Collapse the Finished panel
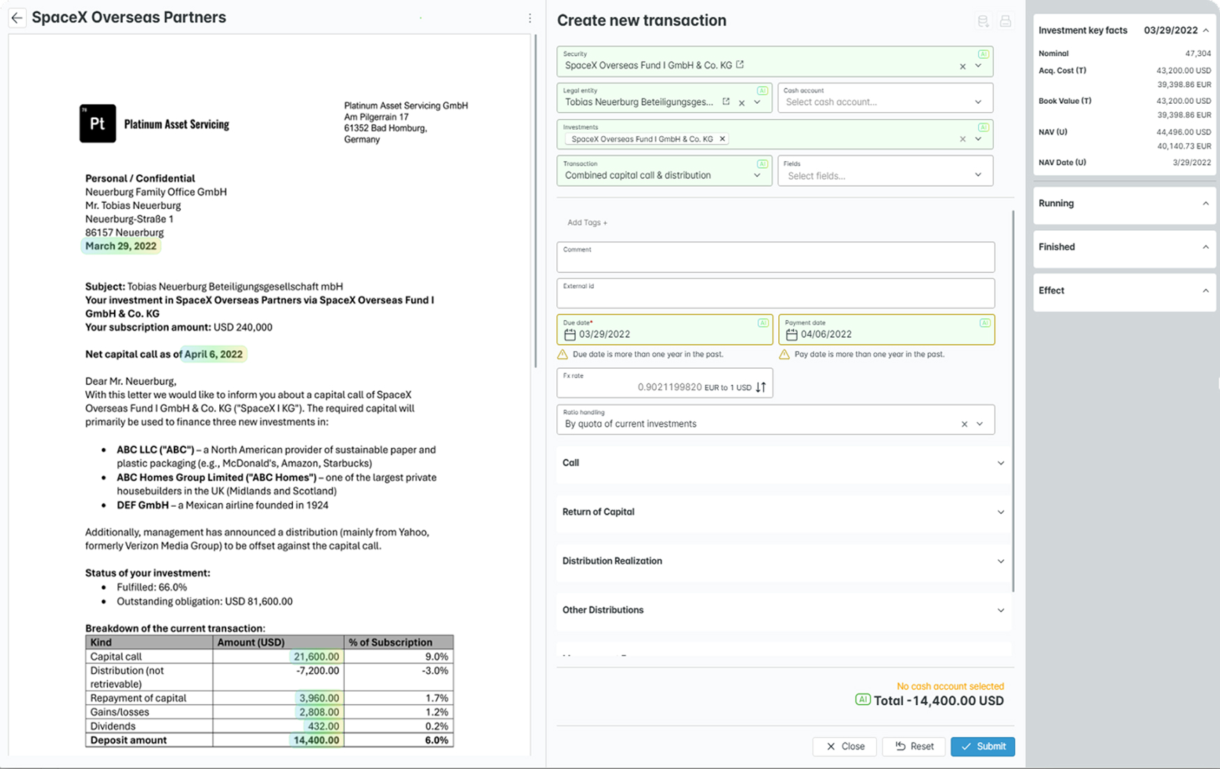This screenshot has width=1220, height=769. (1205, 247)
